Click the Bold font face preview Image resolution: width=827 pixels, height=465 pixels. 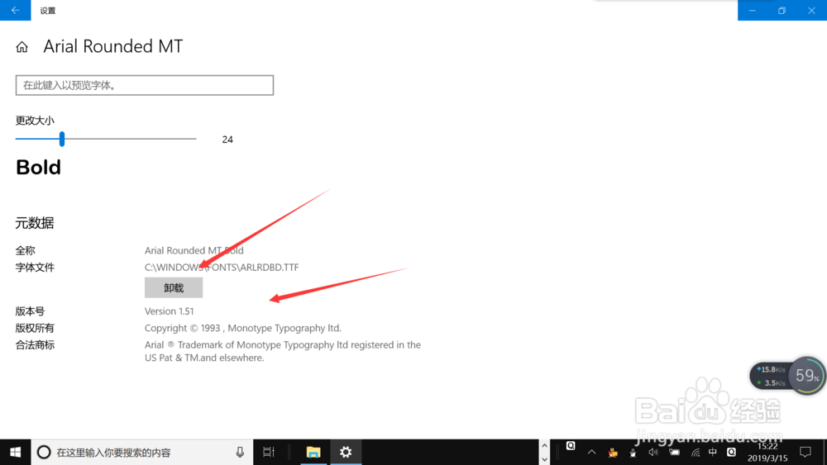point(39,168)
